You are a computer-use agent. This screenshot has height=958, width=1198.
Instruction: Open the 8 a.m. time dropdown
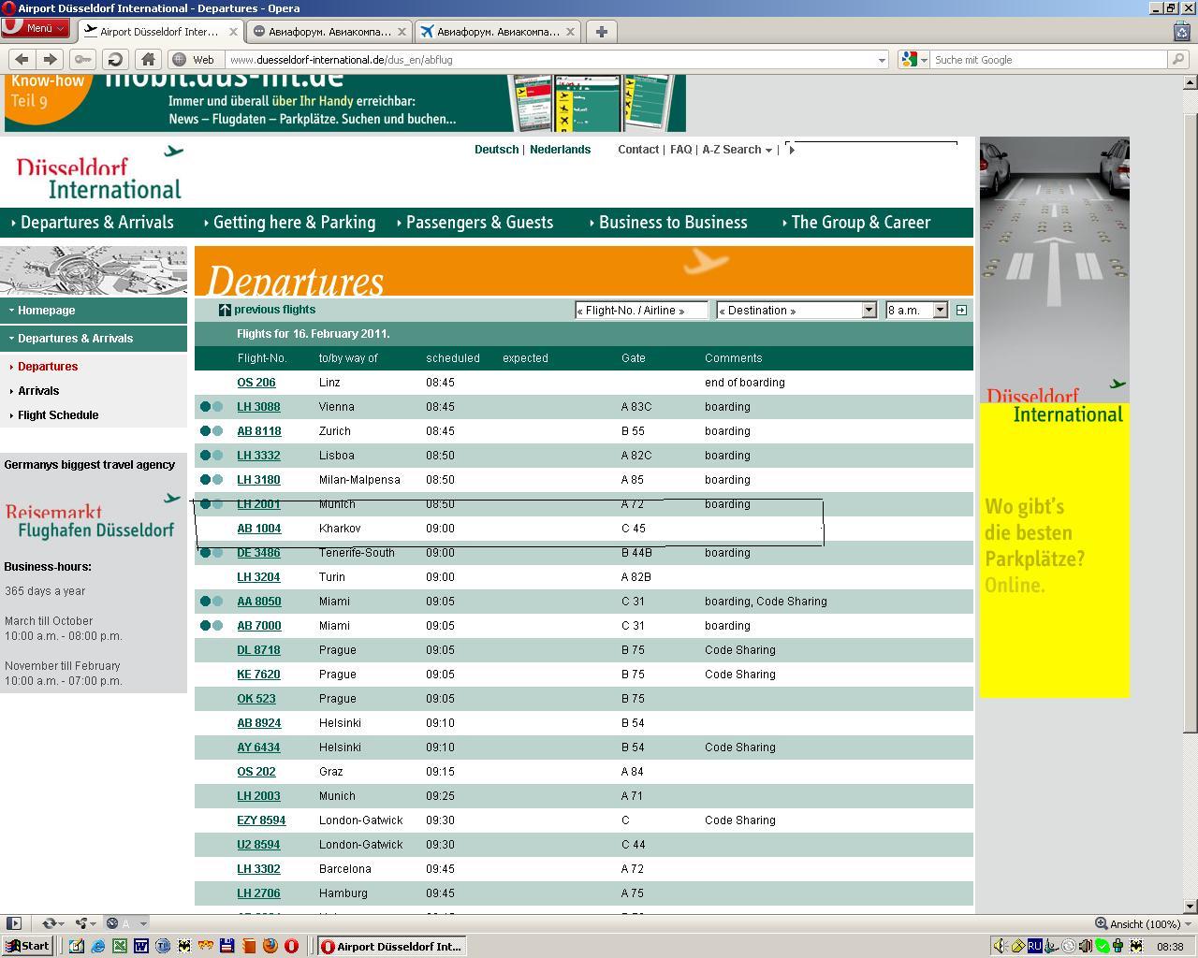pos(916,310)
